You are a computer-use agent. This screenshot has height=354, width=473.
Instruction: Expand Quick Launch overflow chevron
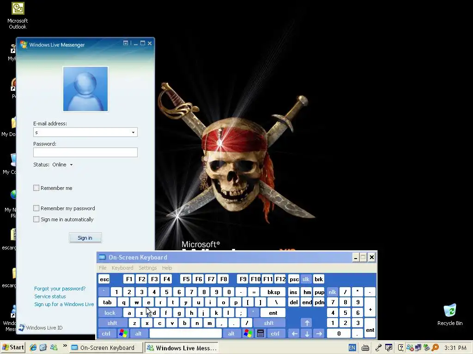click(65, 346)
